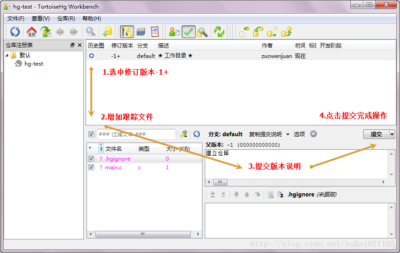The width and height of the screenshot is (400, 253).
Task: Click the 历史图 column header
Action: click(x=98, y=46)
